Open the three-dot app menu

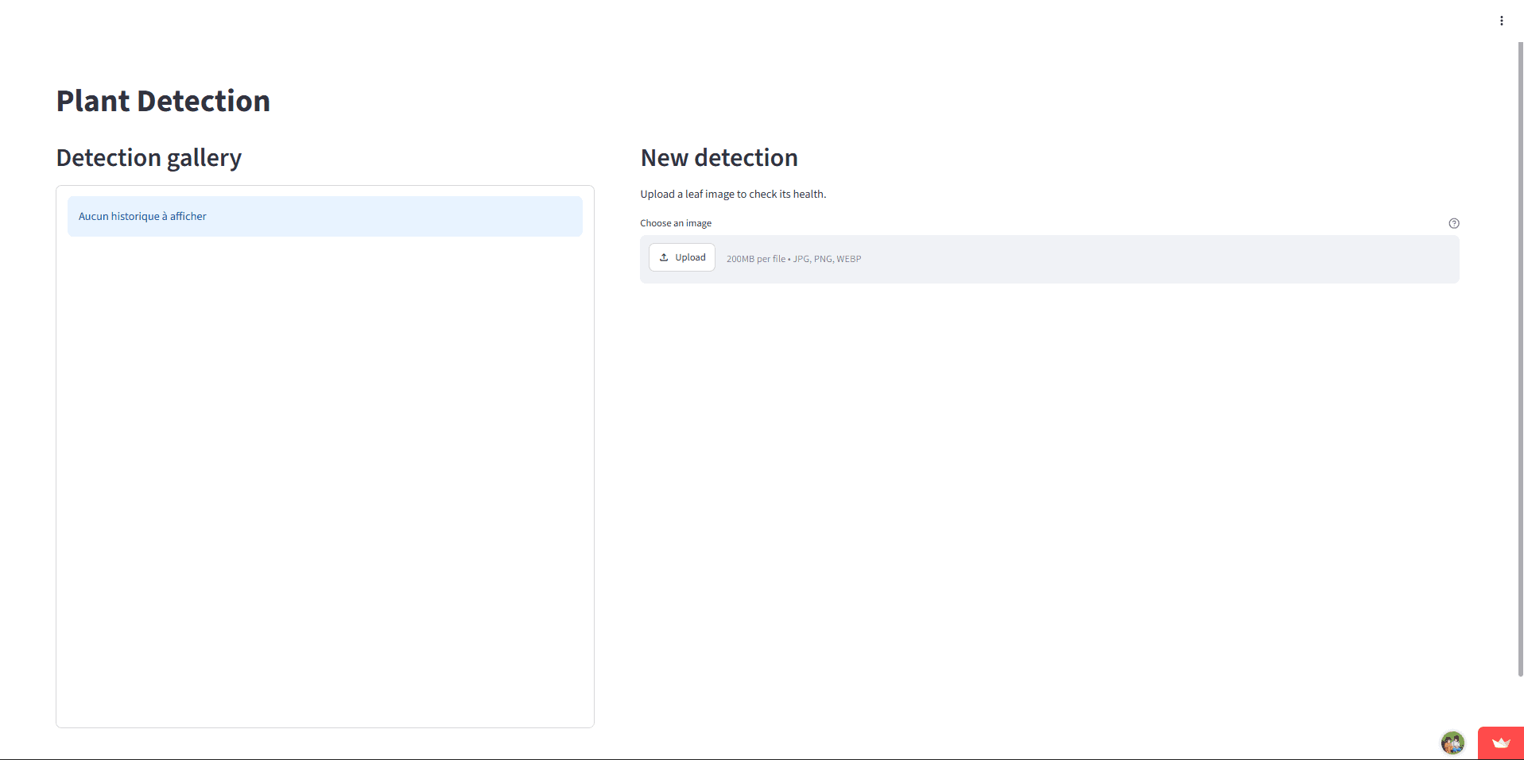coord(1501,21)
